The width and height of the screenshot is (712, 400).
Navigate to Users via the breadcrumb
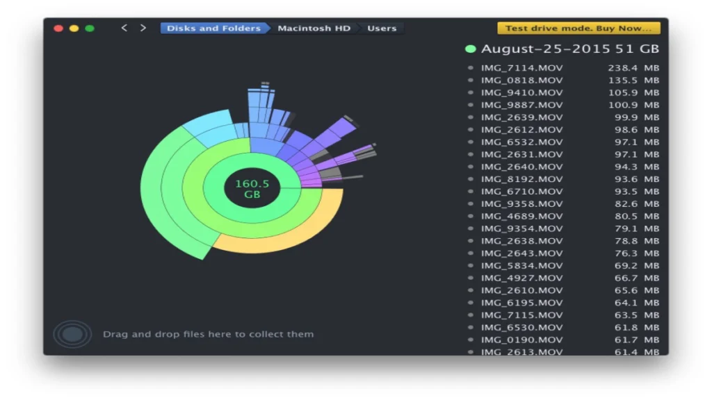click(x=381, y=28)
